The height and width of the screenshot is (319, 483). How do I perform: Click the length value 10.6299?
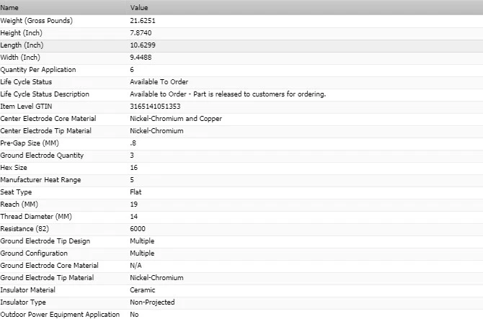coord(143,45)
